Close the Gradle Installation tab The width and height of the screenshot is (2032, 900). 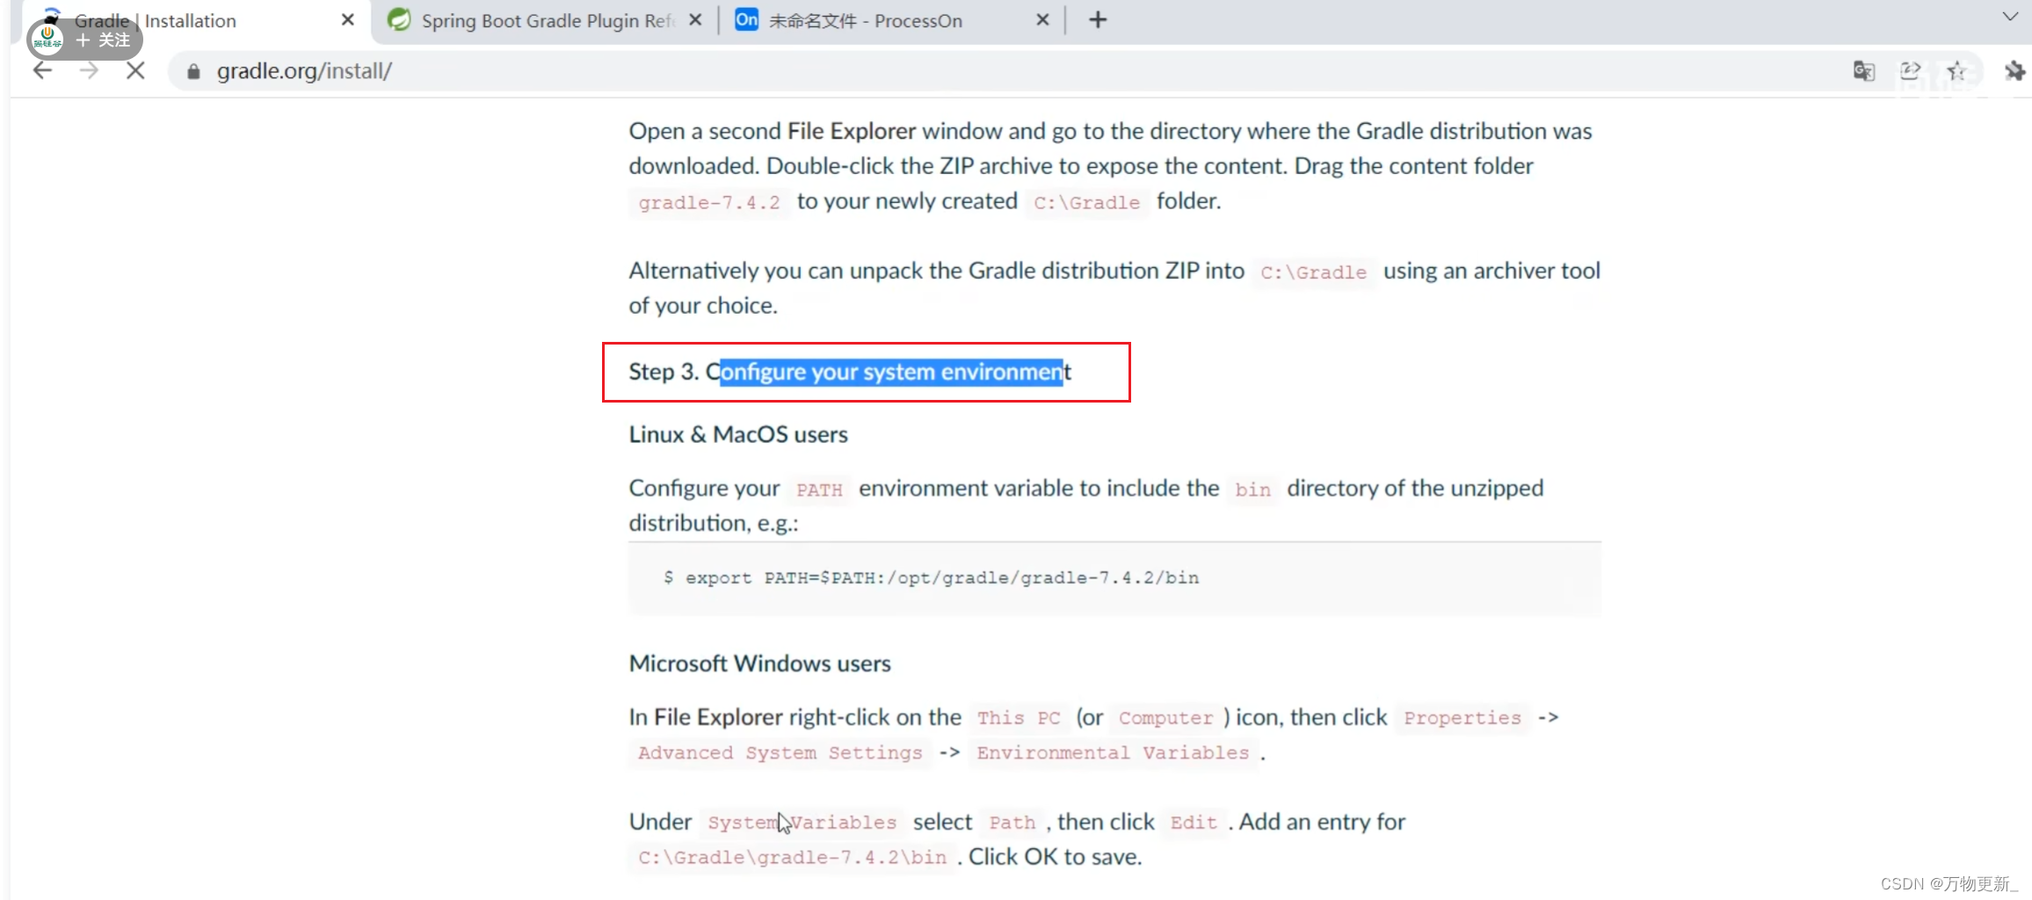coord(348,19)
